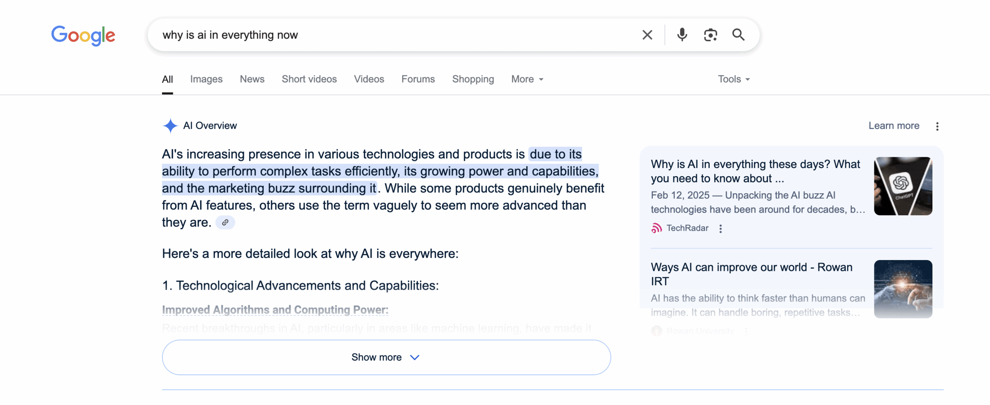
Task: Start voice search with the microphone icon
Action: tap(682, 35)
